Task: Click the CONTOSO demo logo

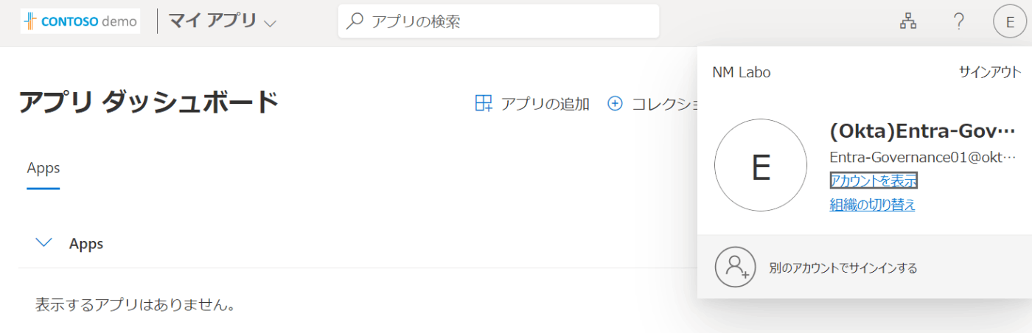Action: [80, 21]
